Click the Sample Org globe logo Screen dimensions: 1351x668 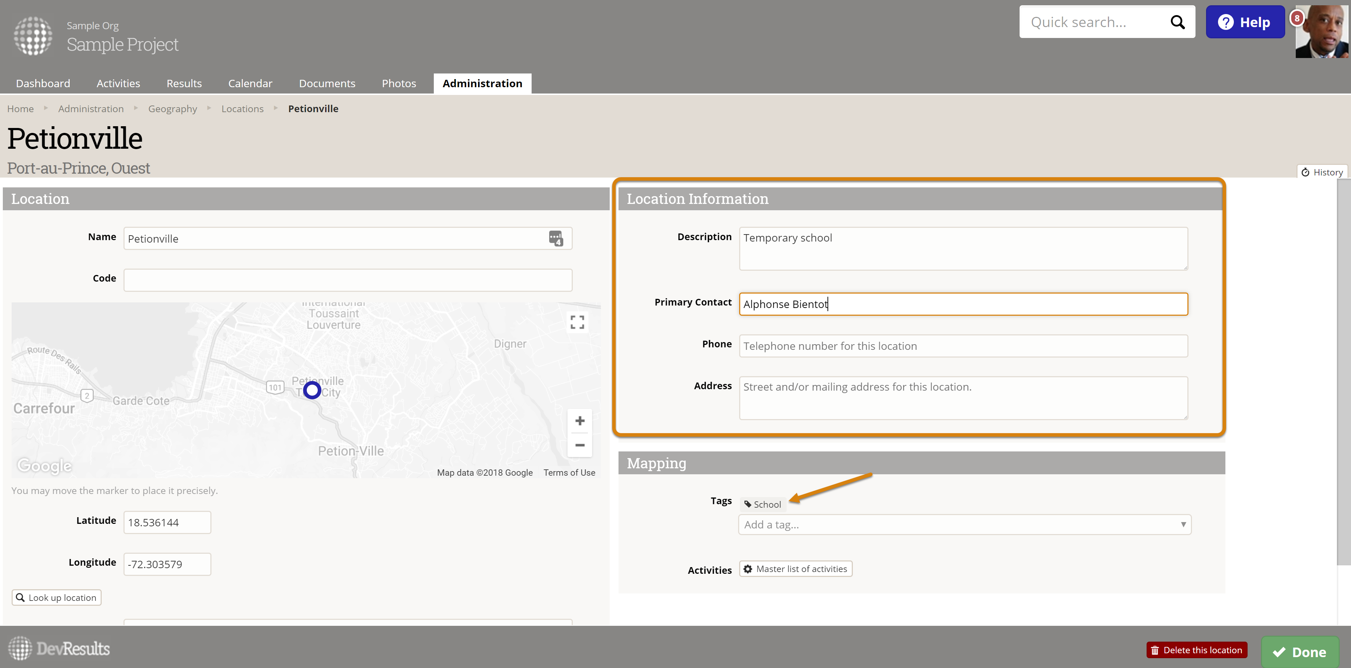click(x=32, y=36)
